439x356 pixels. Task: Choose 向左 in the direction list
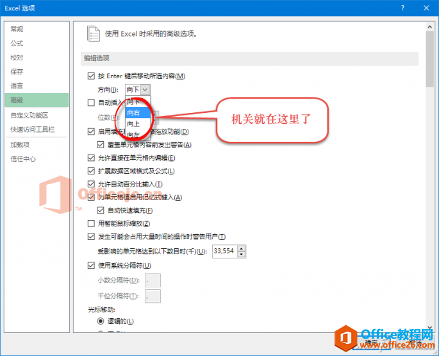click(x=138, y=135)
